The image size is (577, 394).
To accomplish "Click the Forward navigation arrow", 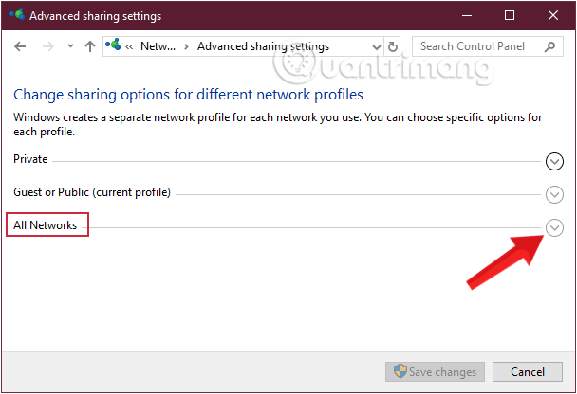I will click(x=47, y=46).
